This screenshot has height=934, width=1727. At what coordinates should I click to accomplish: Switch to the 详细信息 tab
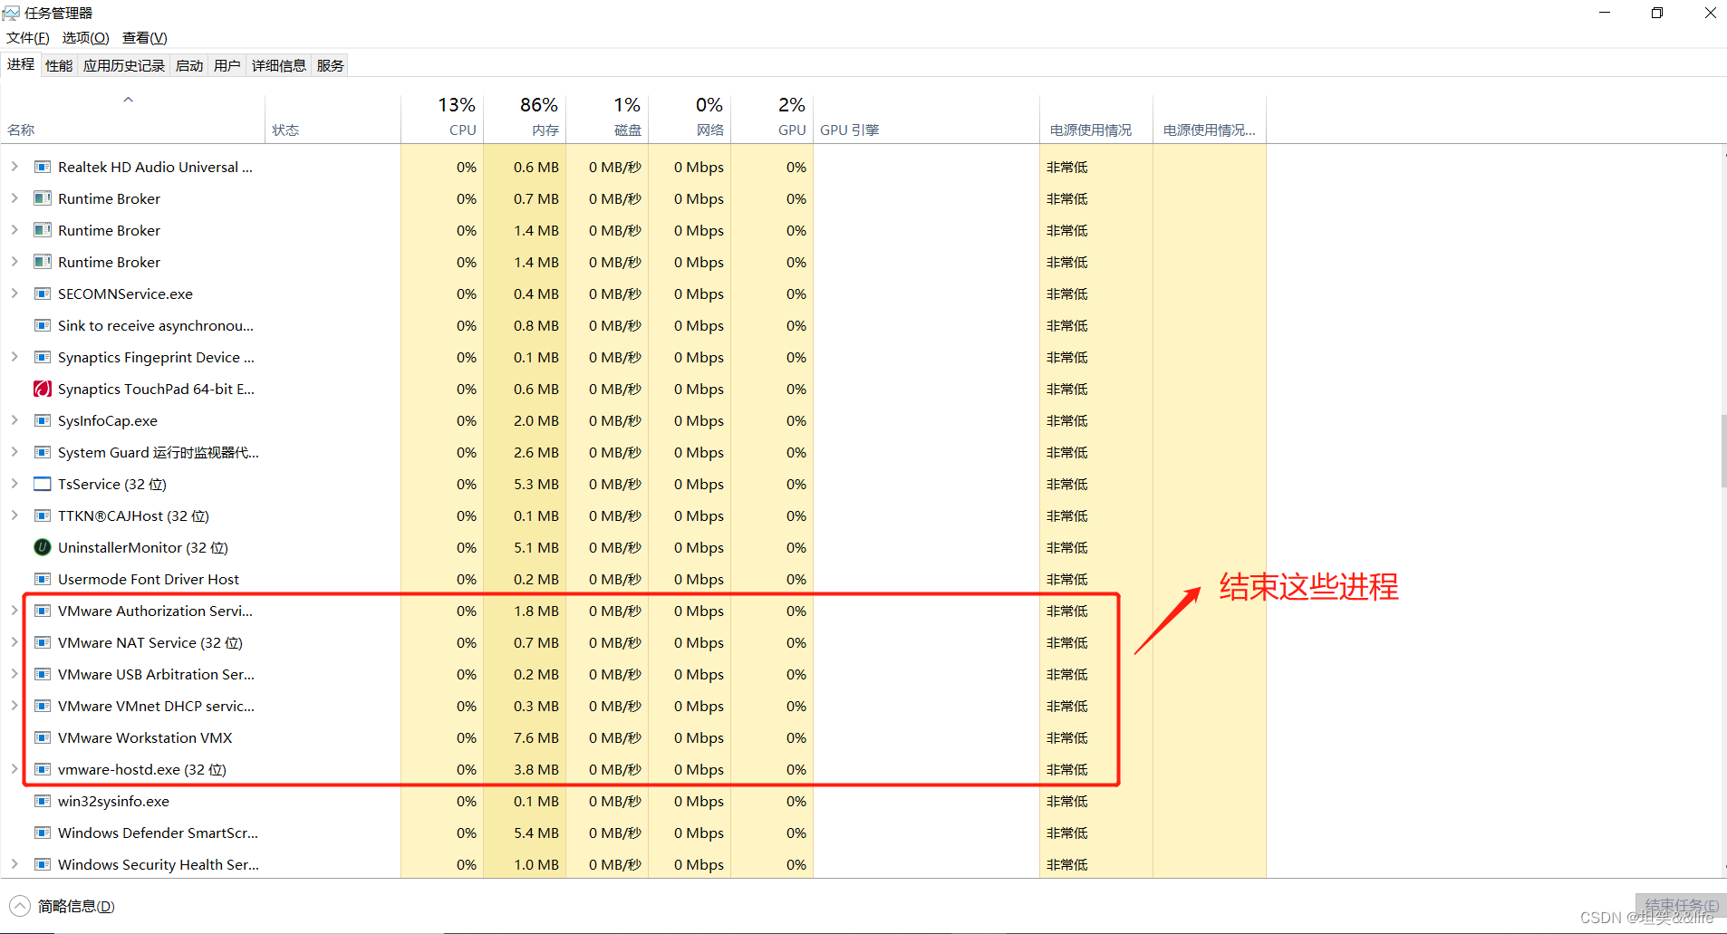click(279, 65)
